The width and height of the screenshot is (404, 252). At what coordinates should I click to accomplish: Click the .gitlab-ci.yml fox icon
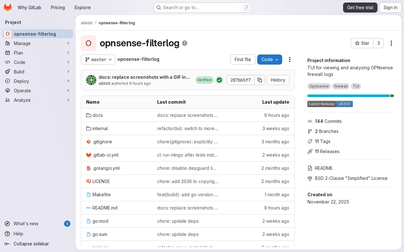pos(89,155)
